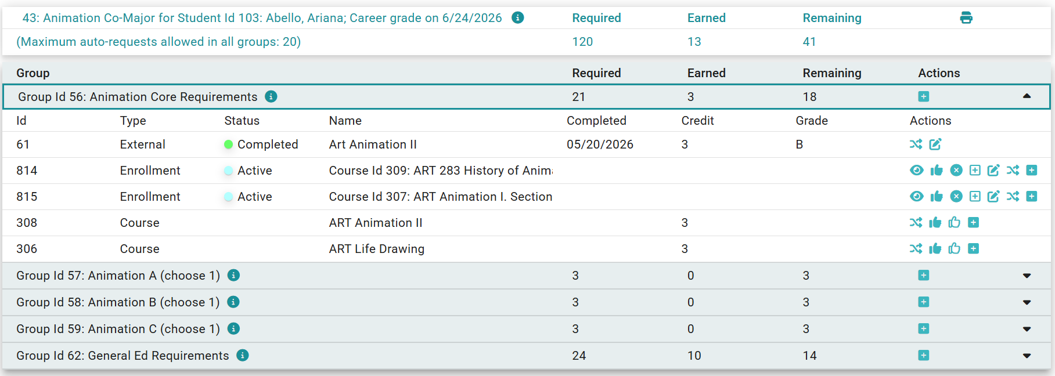Image resolution: width=1055 pixels, height=376 pixels.
Task: Expand Group Id 58 Animation B
Action: pos(1027,302)
